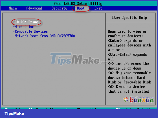The image size is (158, 118).
Task: Select Network boot from AMD Am79C970A
Action: tap(45, 36)
